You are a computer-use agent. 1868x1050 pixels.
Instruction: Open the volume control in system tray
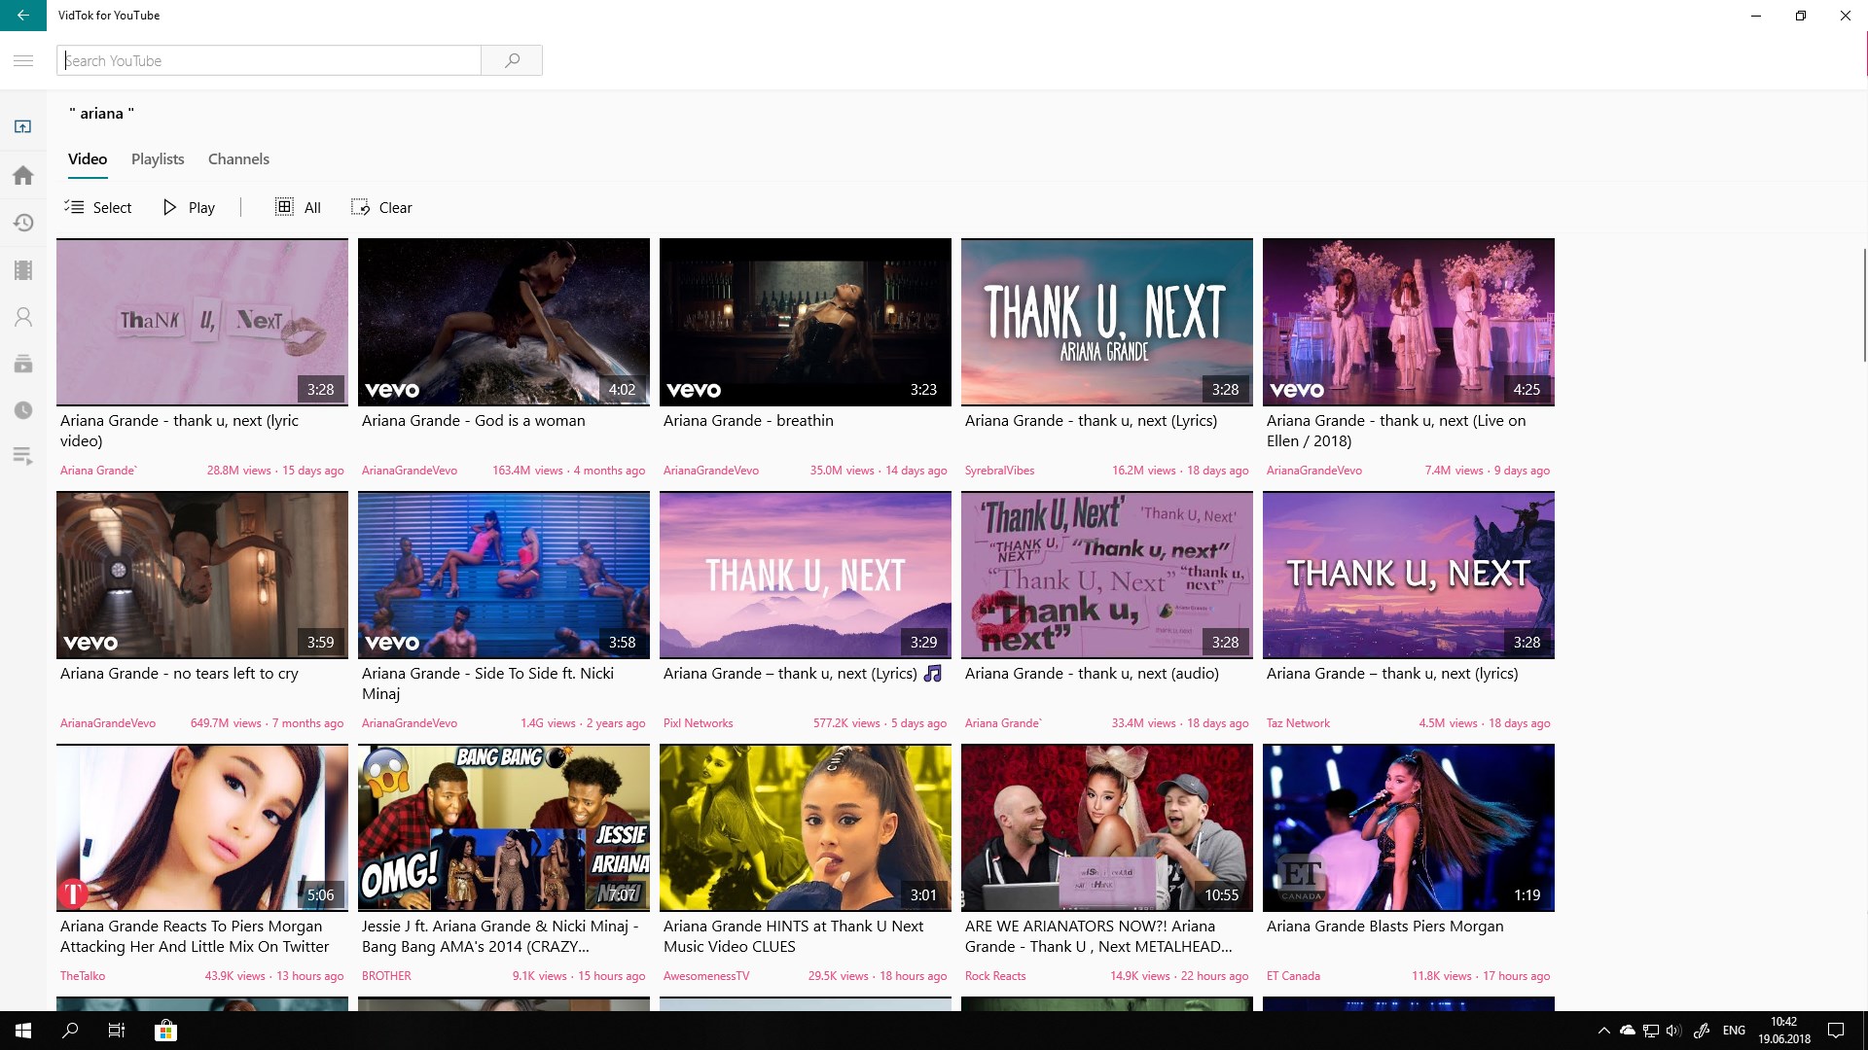(x=1673, y=1031)
